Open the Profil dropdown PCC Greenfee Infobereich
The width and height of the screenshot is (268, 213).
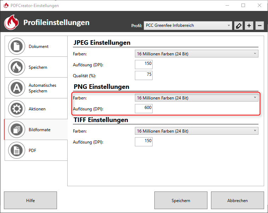pos(188,25)
